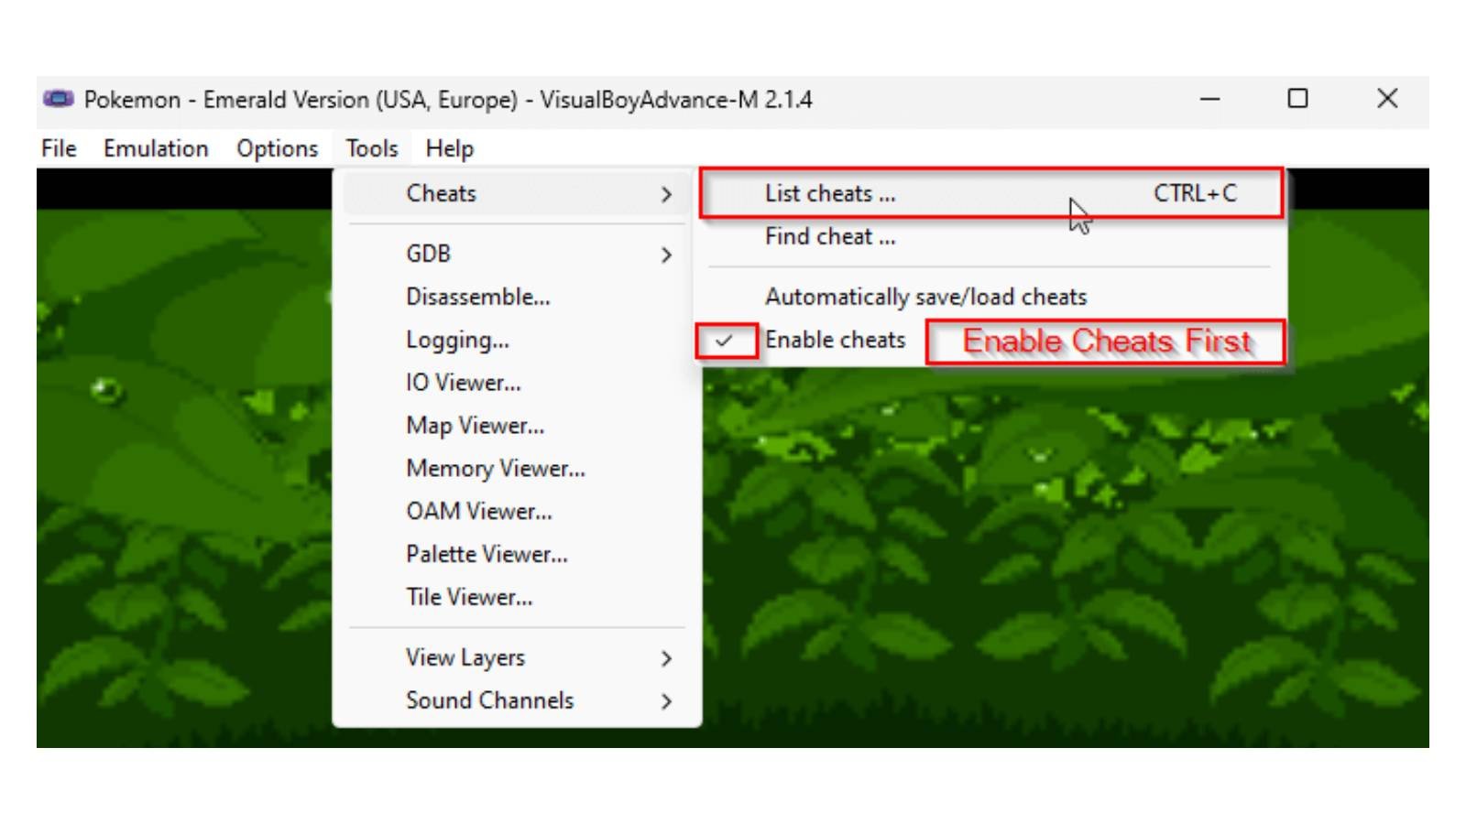The height and width of the screenshot is (824, 1466).
Task: Expand the Sound Channels submenu
Action: [517, 700]
